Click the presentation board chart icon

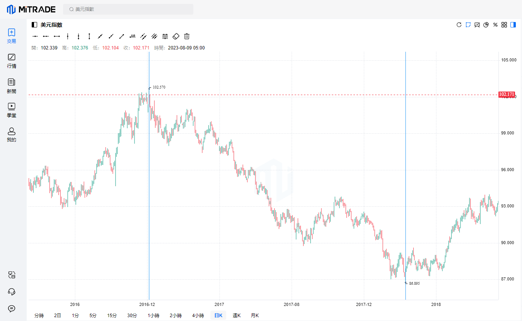point(477,25)
